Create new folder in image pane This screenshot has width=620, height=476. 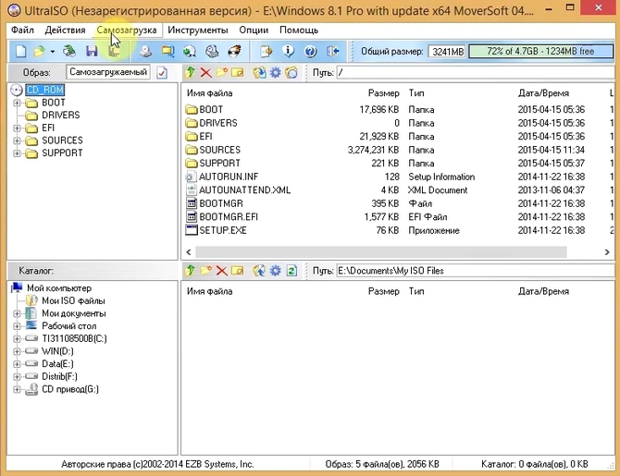tap(221, 72)
